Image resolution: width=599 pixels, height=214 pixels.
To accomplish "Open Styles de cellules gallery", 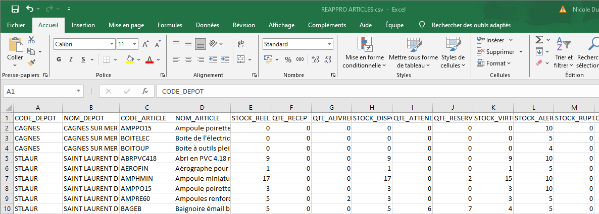I will point(453,53).
